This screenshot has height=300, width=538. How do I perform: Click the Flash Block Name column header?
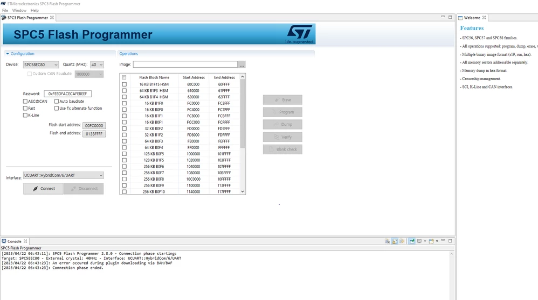tap(154, 77)
